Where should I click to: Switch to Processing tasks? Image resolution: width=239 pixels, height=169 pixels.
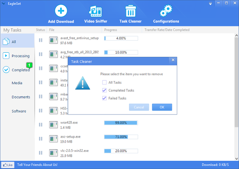point(18,56)
